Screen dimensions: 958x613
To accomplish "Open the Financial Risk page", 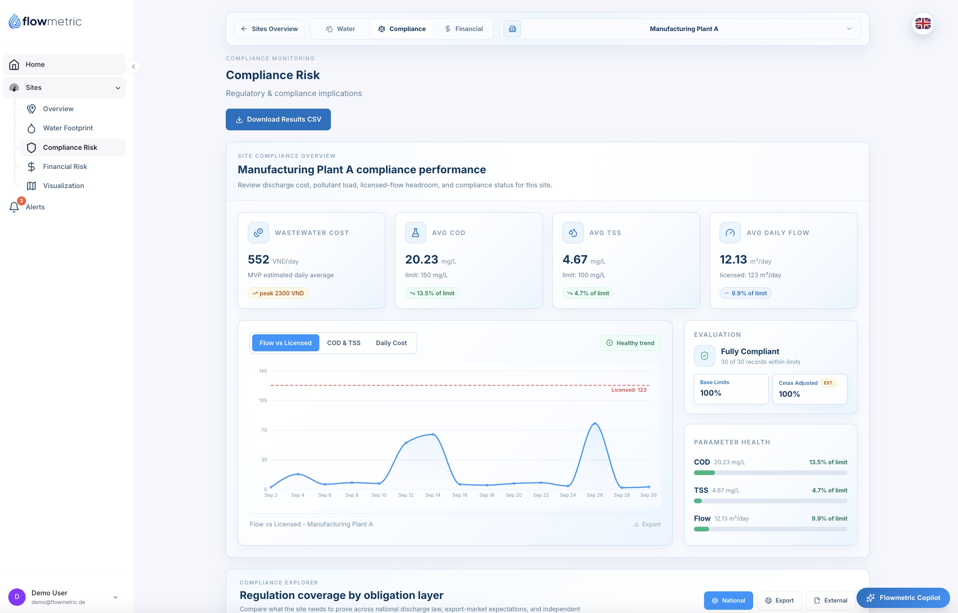I will coord(73,167).
